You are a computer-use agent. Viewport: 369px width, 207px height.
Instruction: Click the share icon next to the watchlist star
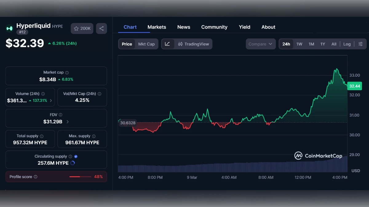point(101,28)
